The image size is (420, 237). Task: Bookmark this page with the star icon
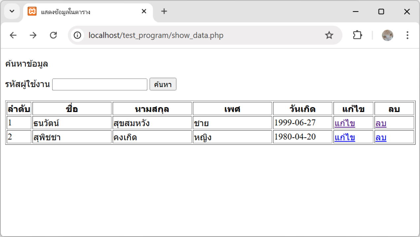tap(329, 35)
